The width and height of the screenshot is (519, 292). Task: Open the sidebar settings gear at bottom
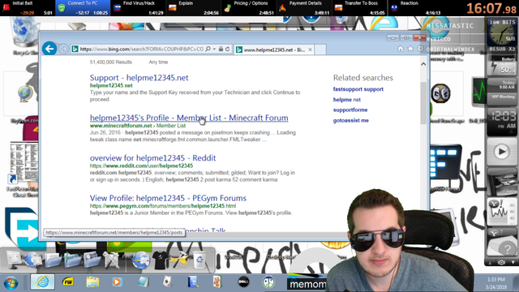(501, 262)
